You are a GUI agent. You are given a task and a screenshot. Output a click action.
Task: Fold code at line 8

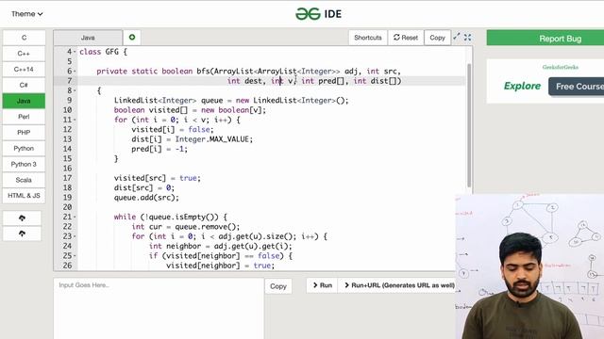tap(75, 90)
